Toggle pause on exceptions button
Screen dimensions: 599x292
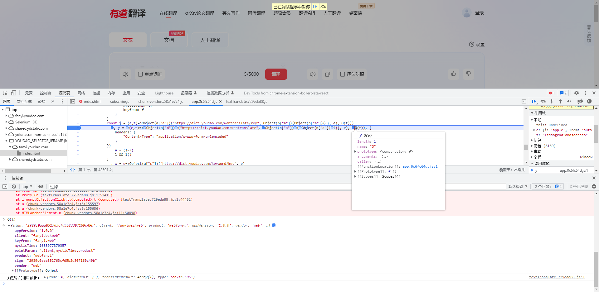click(x=589, y=101)
